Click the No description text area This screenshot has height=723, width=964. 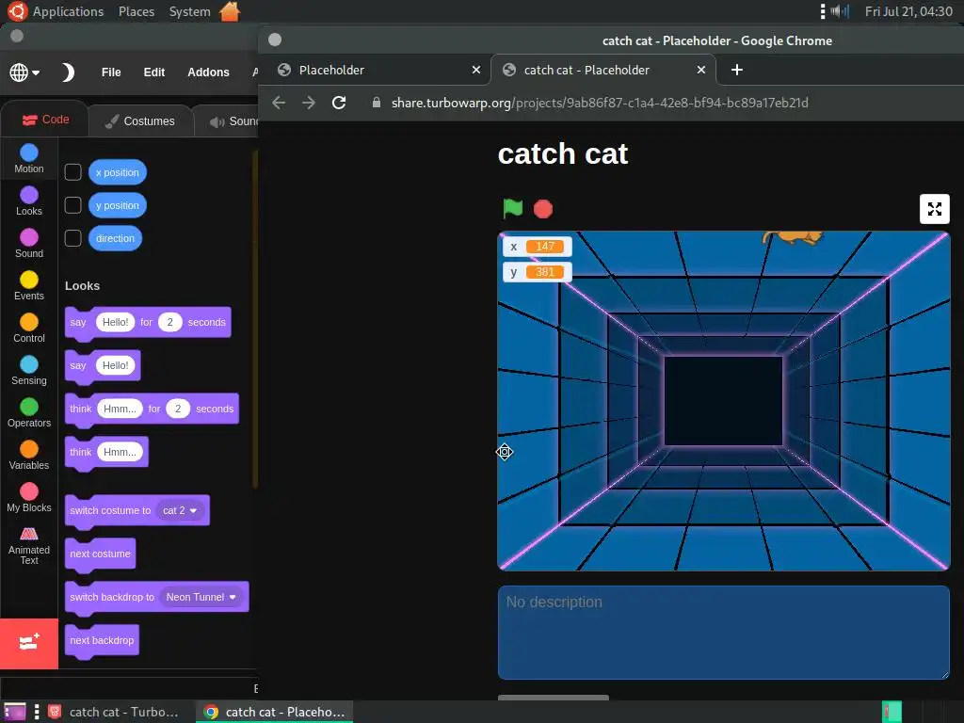point(724,633)
